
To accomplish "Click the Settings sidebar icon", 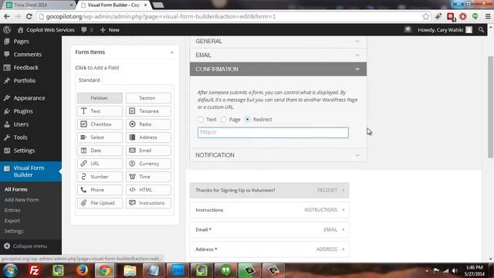I will point(7,151).
